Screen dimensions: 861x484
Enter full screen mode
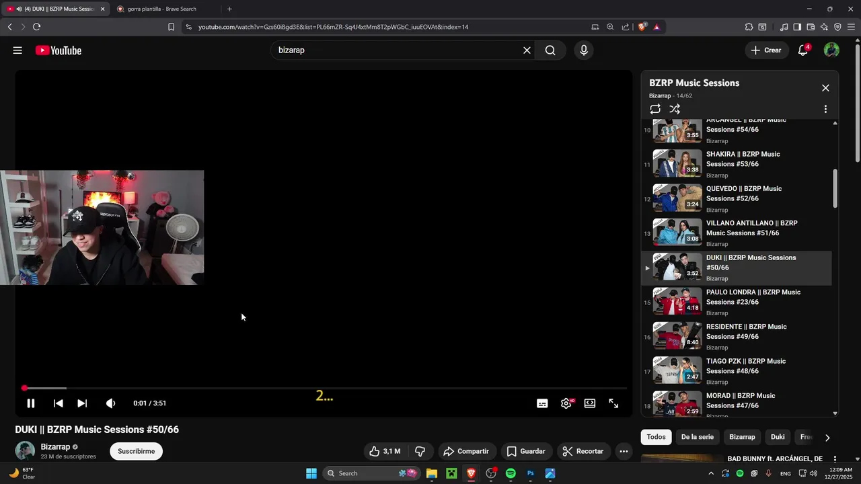(613, 403)
